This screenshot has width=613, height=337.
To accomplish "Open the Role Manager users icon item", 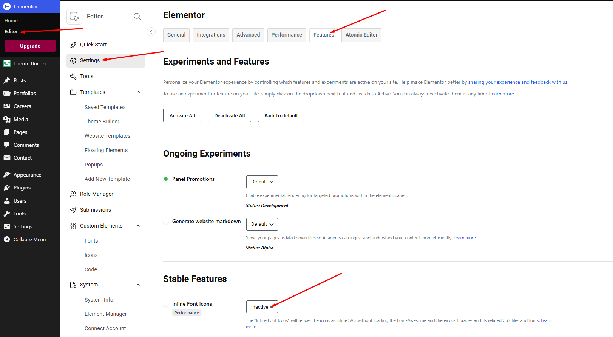I will tap(73, 194).
